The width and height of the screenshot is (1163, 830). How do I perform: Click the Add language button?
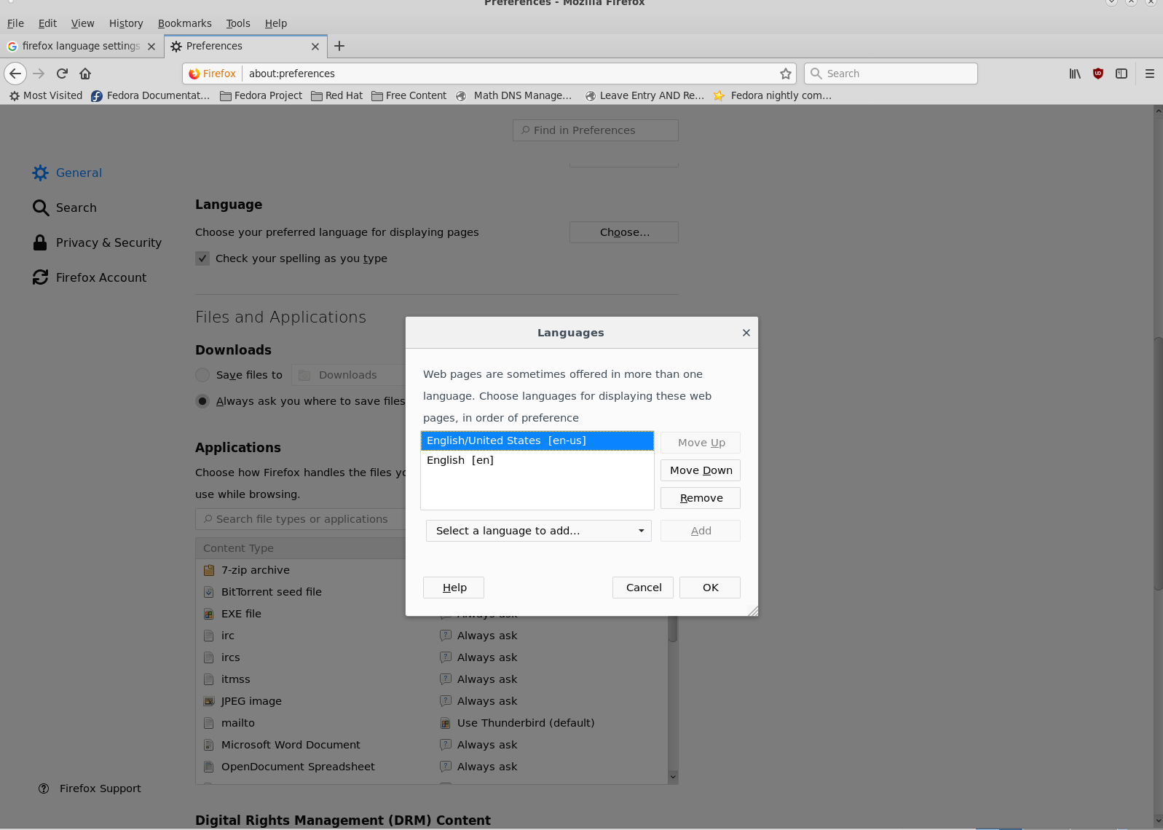[701, 531]
